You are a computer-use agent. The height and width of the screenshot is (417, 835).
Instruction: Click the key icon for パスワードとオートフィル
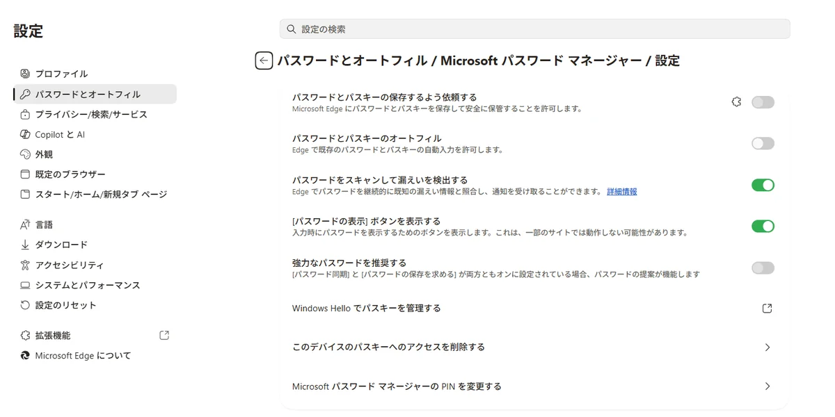coord(25,94)
